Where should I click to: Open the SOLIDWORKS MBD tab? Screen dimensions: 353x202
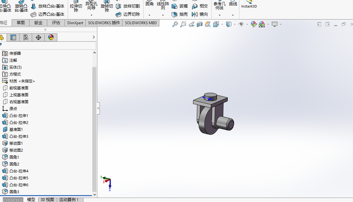click(x=141, y=23)
